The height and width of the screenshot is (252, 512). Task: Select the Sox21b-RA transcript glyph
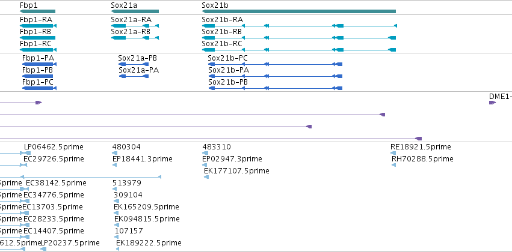[x=300, y=26]
